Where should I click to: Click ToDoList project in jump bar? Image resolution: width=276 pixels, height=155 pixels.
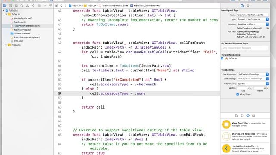(x=75, y=6)
